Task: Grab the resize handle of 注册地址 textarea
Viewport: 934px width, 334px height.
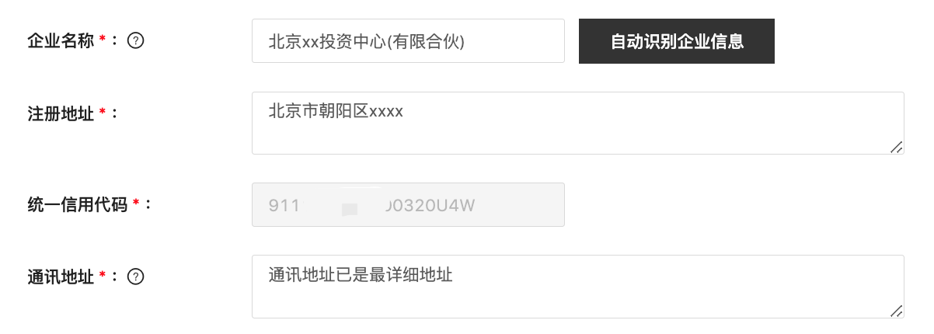Action: (x=896, y=147)
